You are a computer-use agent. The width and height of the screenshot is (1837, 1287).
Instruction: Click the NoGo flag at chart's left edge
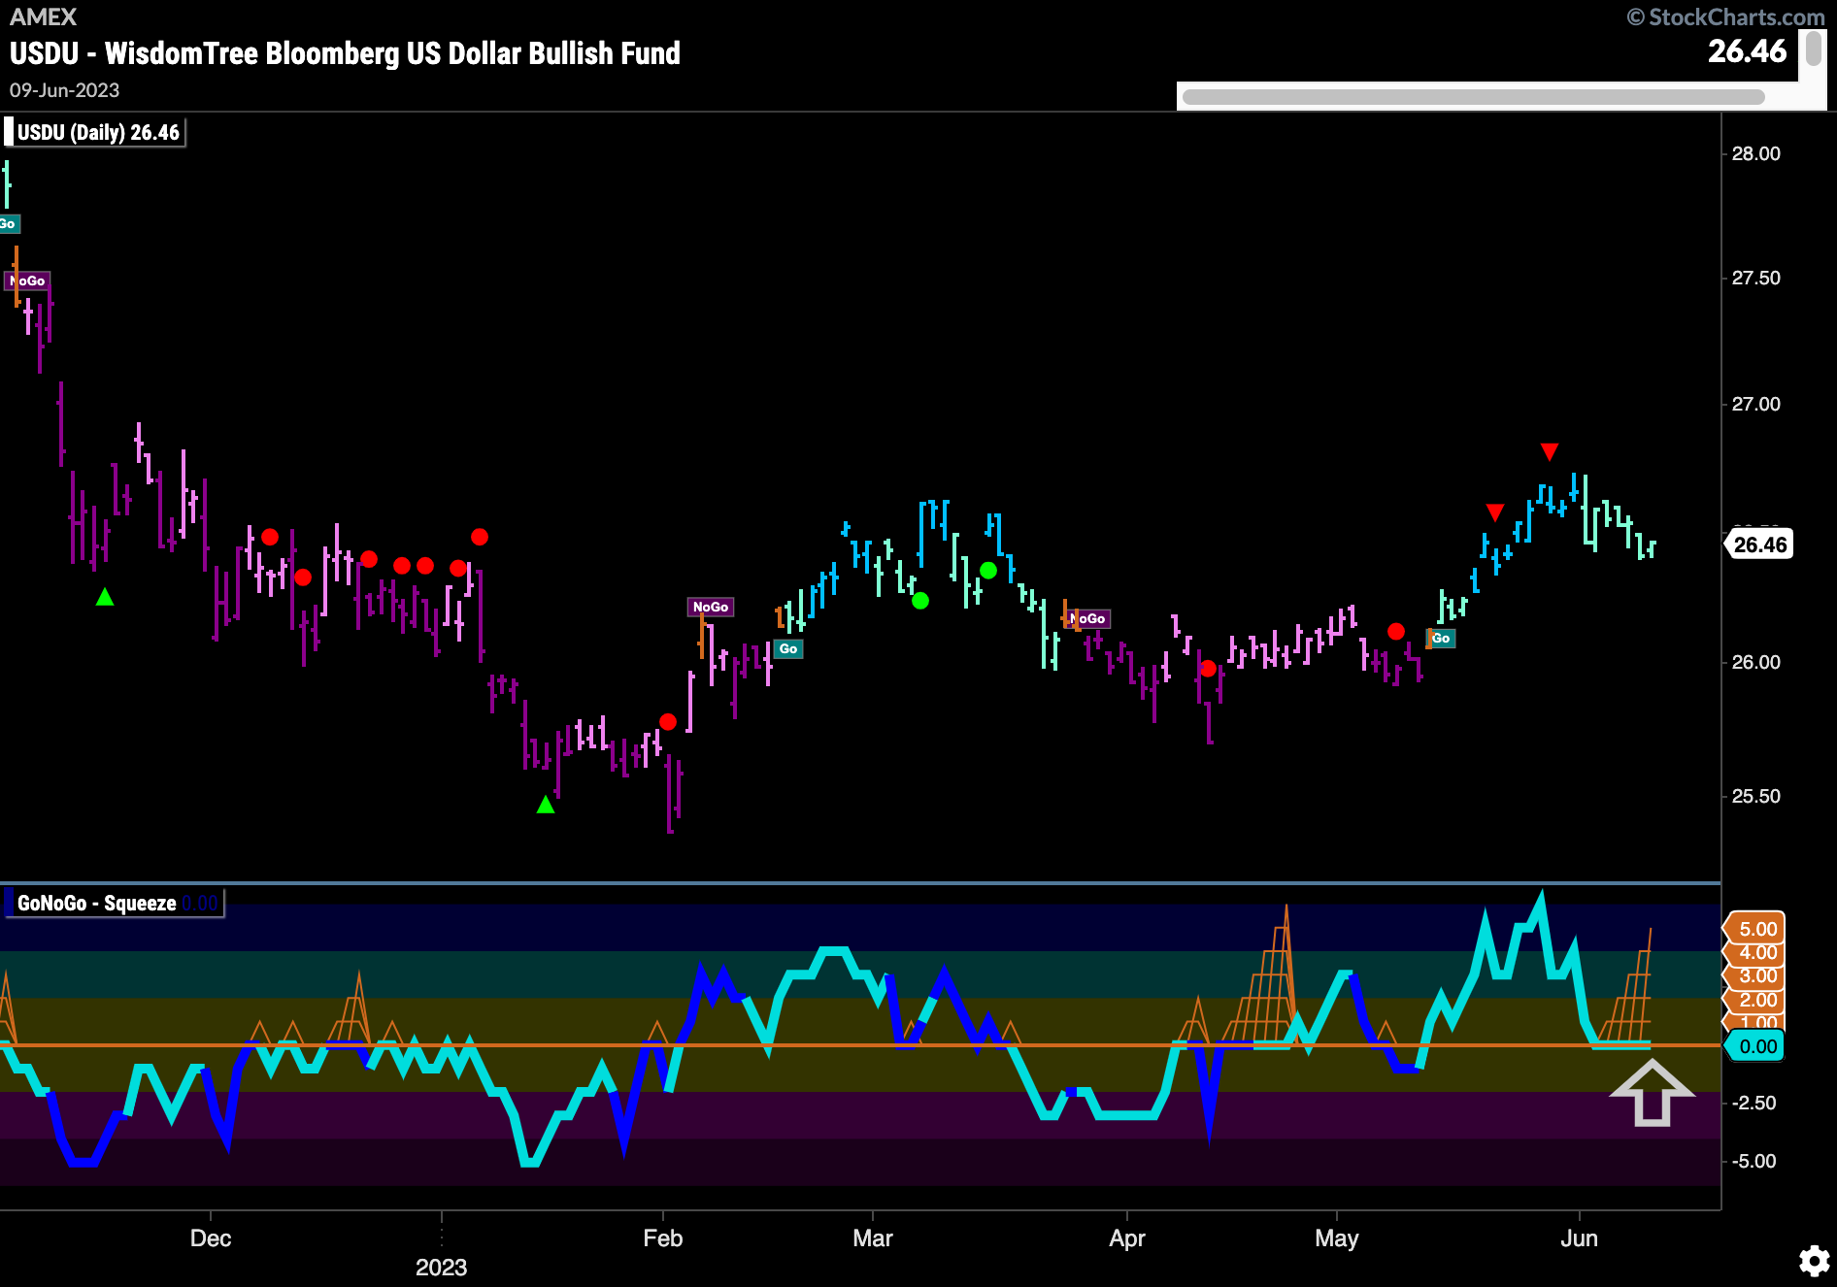27,280
